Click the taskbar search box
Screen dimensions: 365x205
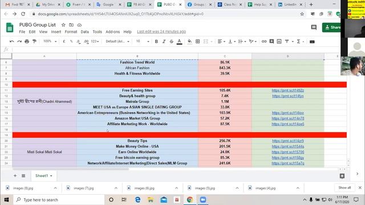tap(59, 200)
